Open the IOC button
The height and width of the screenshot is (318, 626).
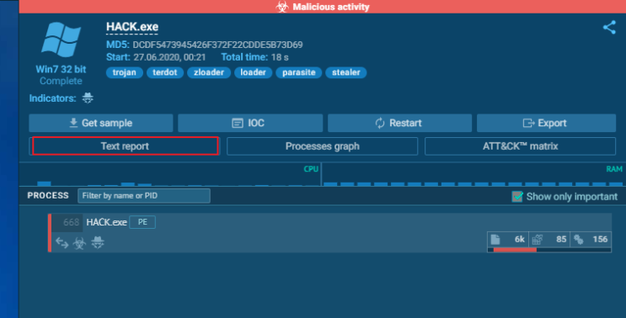point(250,123)
